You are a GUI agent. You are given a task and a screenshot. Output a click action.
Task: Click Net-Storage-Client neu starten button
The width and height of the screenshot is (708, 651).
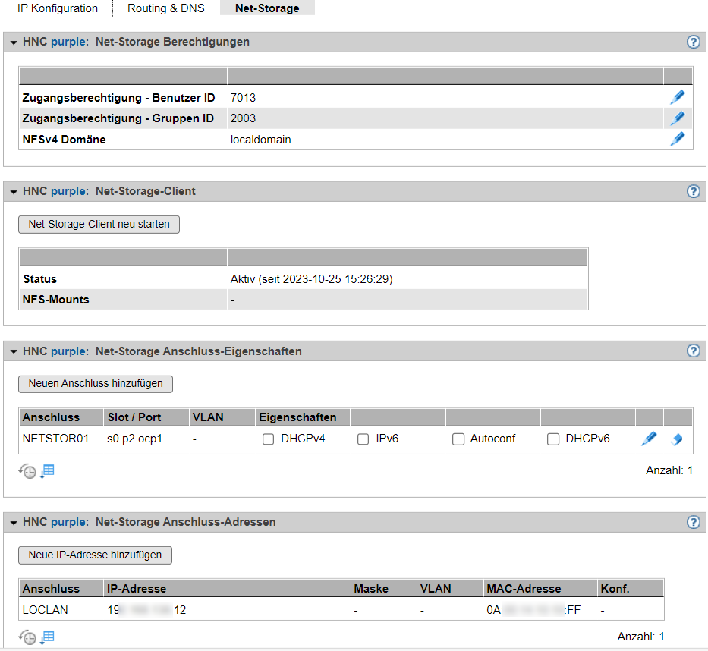pos(99,225)
